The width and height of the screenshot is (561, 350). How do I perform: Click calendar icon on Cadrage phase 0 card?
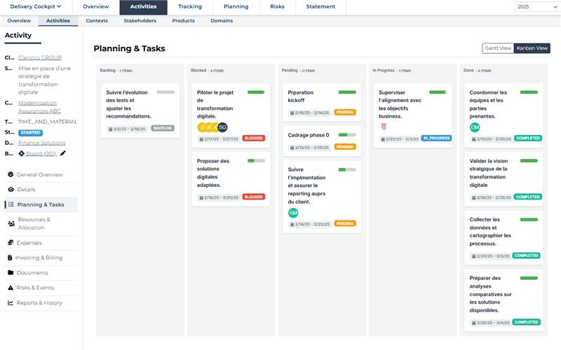[292, 148]
